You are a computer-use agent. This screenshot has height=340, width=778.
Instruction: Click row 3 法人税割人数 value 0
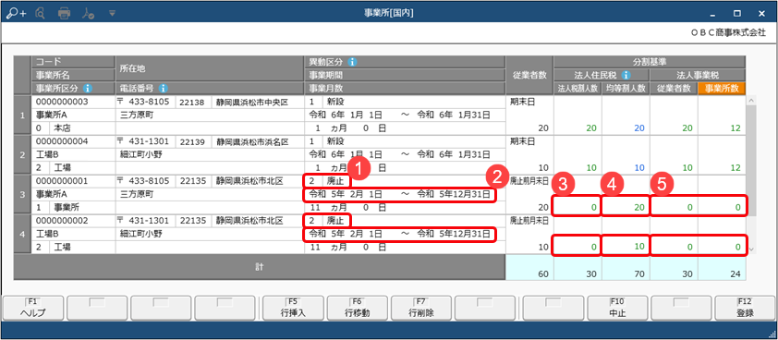[577, 206]
